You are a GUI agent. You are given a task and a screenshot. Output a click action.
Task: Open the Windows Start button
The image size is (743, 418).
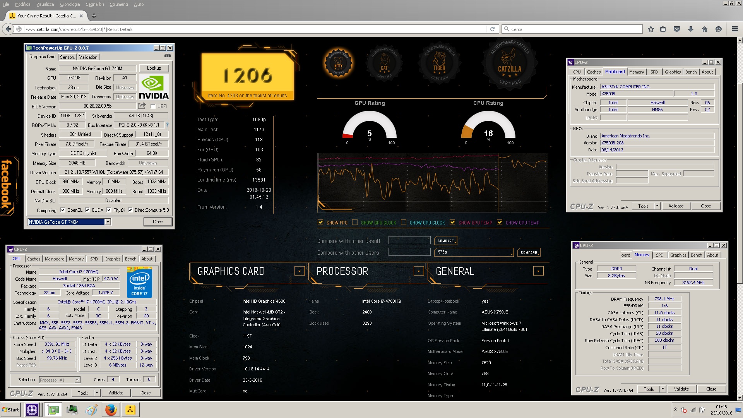coord(11,410)
